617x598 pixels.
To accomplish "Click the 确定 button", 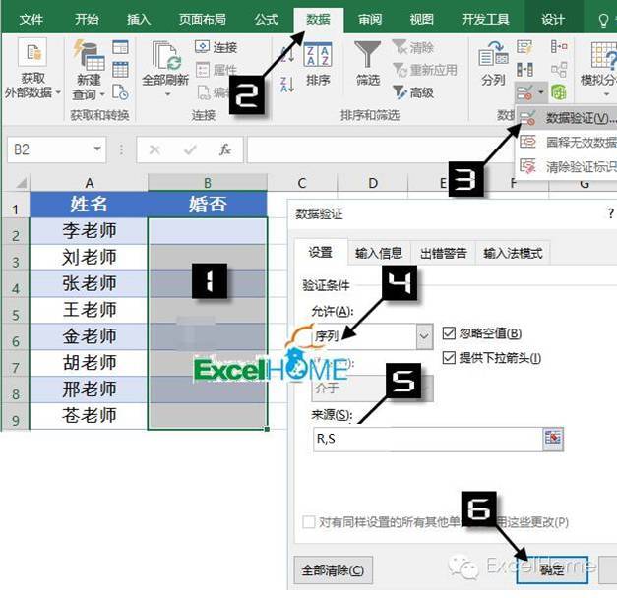I will tap(552, 570).
